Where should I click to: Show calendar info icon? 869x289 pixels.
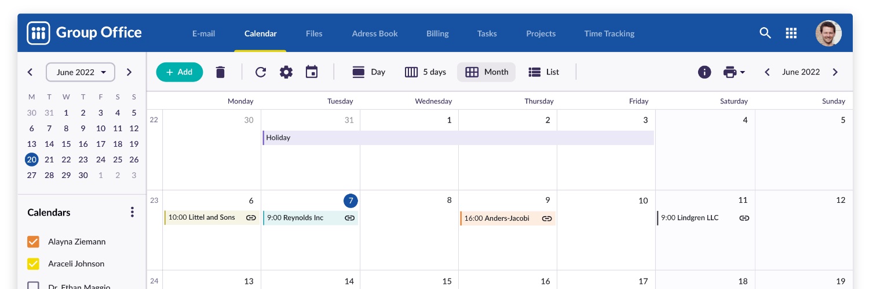point(704,72)
